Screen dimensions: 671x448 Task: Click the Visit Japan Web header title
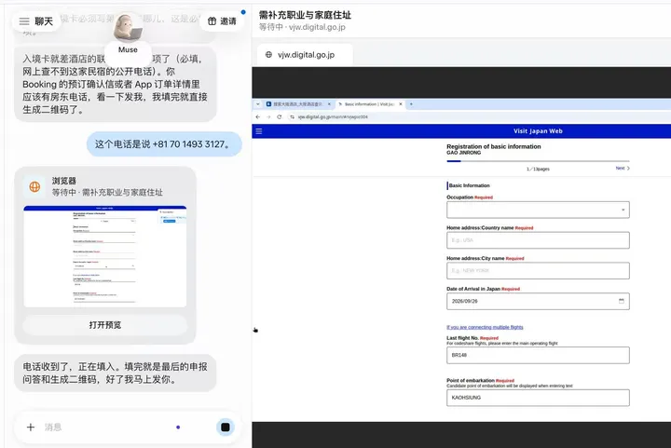coord(538,131)
